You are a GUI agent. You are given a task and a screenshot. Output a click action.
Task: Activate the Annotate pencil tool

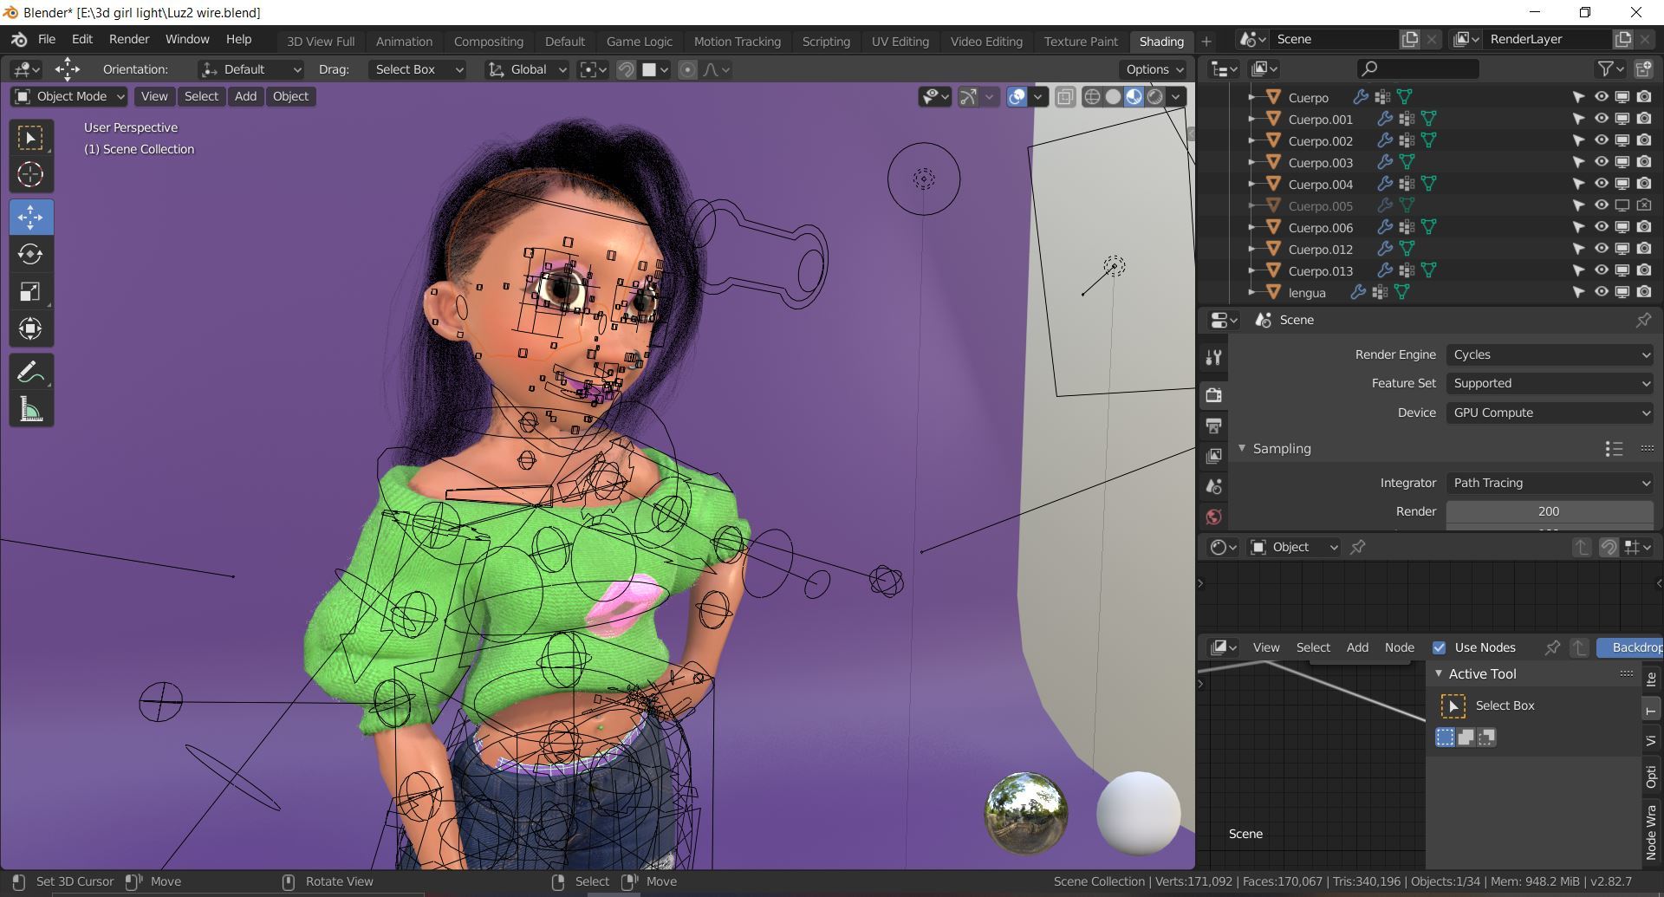pyautogui.click(x=30, y=373)
